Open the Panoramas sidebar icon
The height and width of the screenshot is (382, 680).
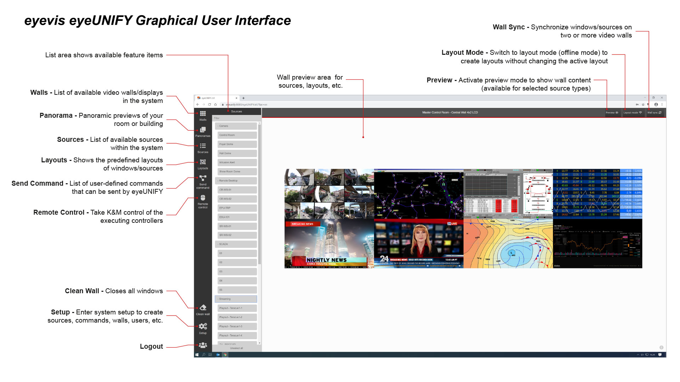pos(203,130)
